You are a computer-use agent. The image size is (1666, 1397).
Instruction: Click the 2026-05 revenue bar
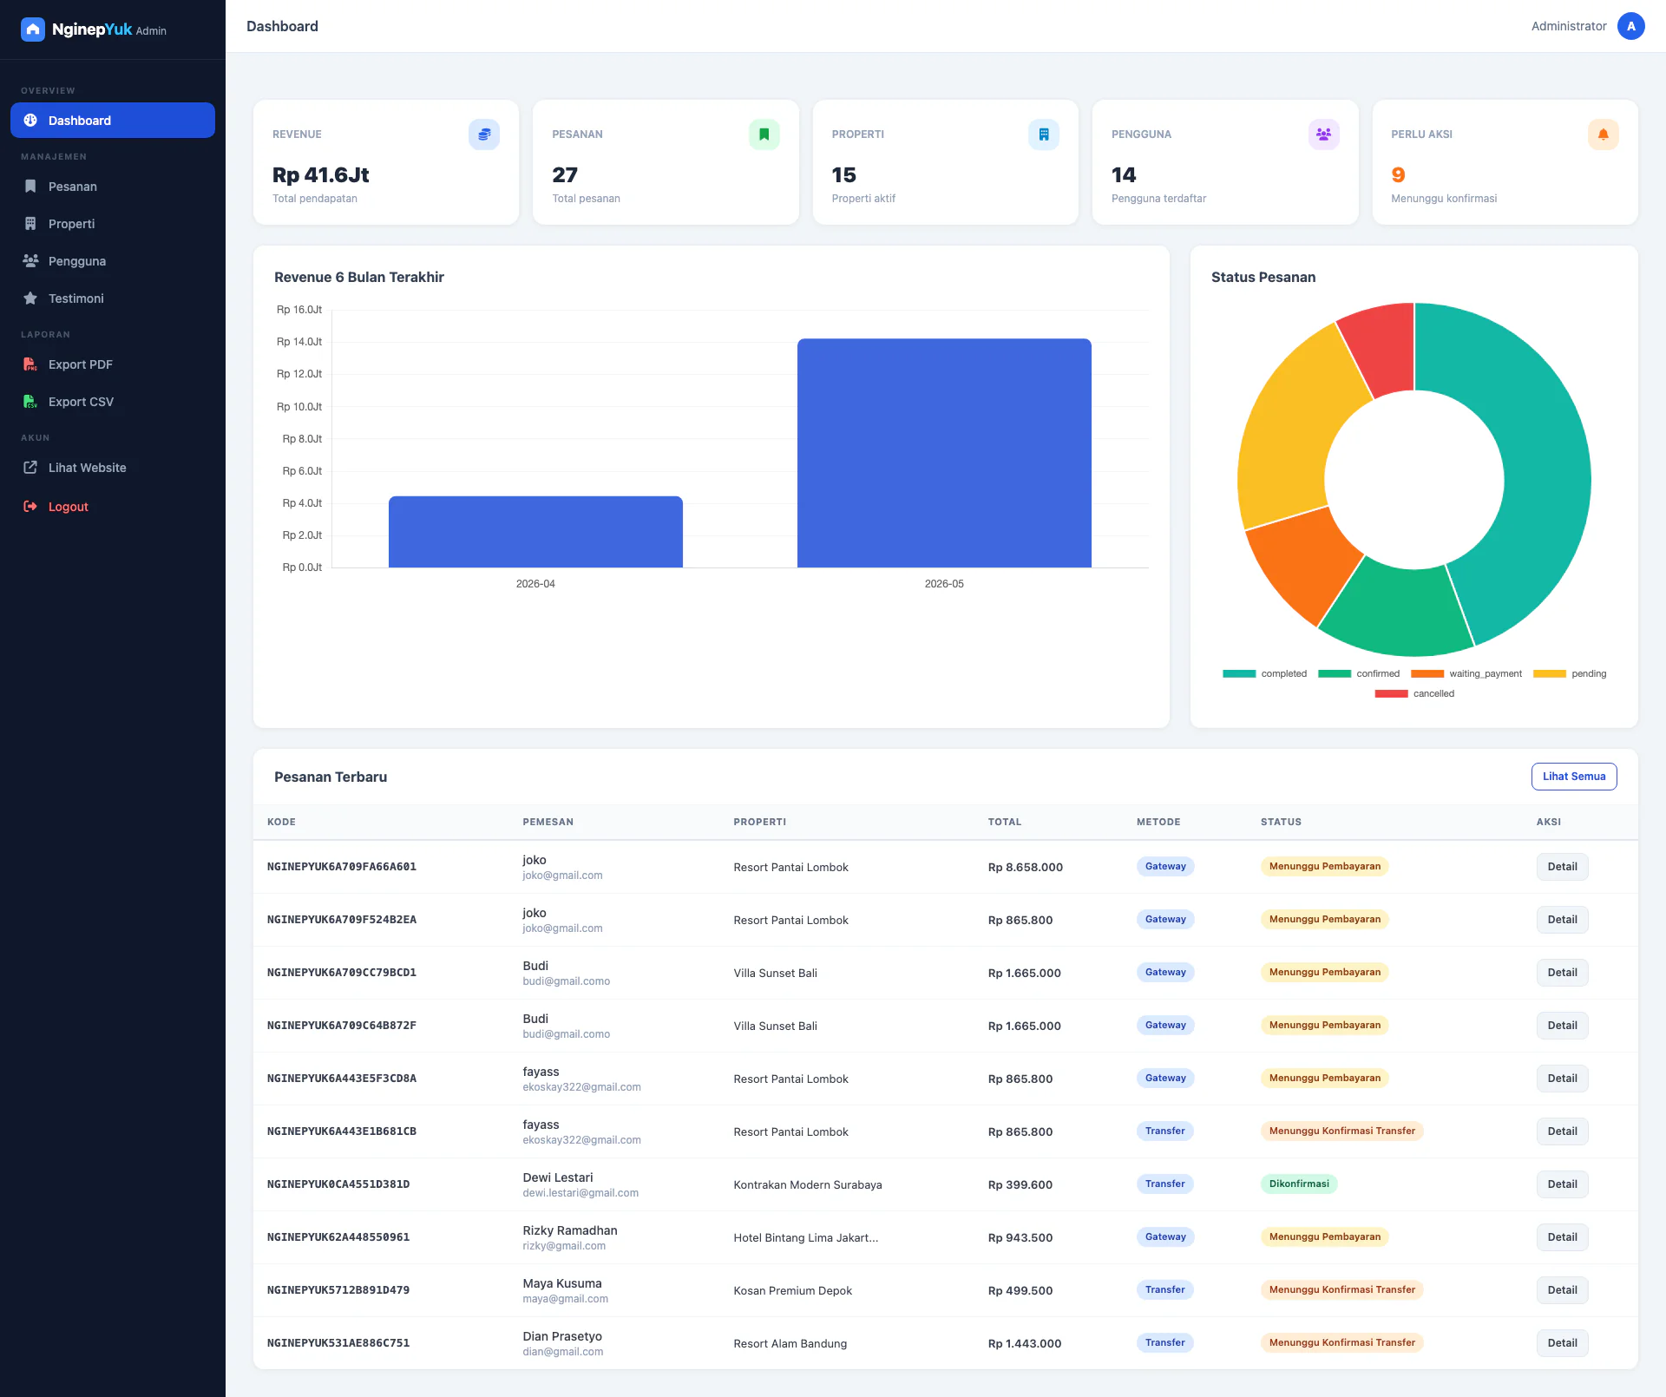pyautogui.click(x=944, y=453)
